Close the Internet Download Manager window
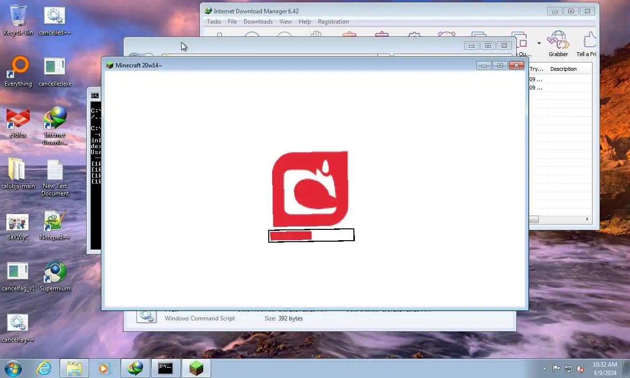The image size is (630, 378). (x=587, y=11)
